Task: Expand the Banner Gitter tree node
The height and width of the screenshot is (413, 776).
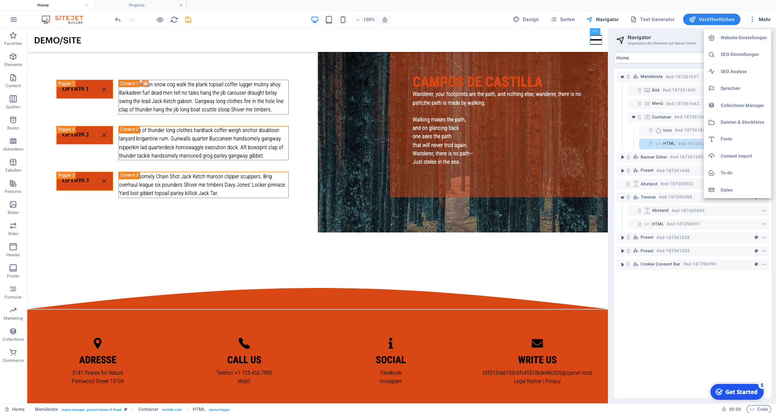Action: 622,157
